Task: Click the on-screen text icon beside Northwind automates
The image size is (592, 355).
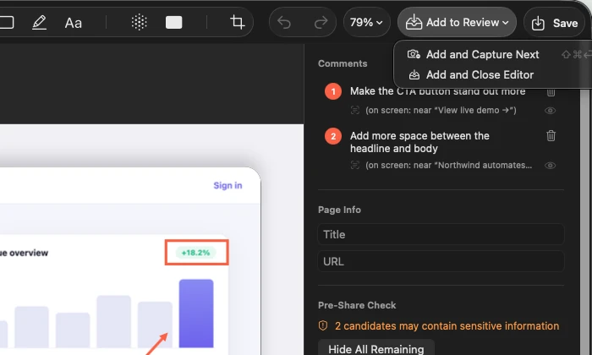Action: pyautogui.click(x=355, y=165)
